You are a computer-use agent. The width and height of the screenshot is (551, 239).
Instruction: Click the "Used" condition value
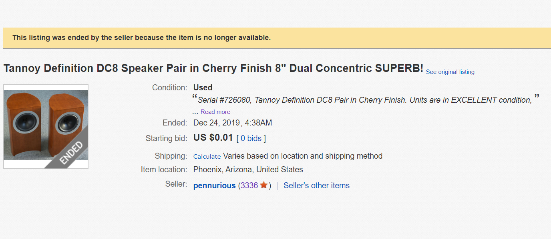click(203, 88)
